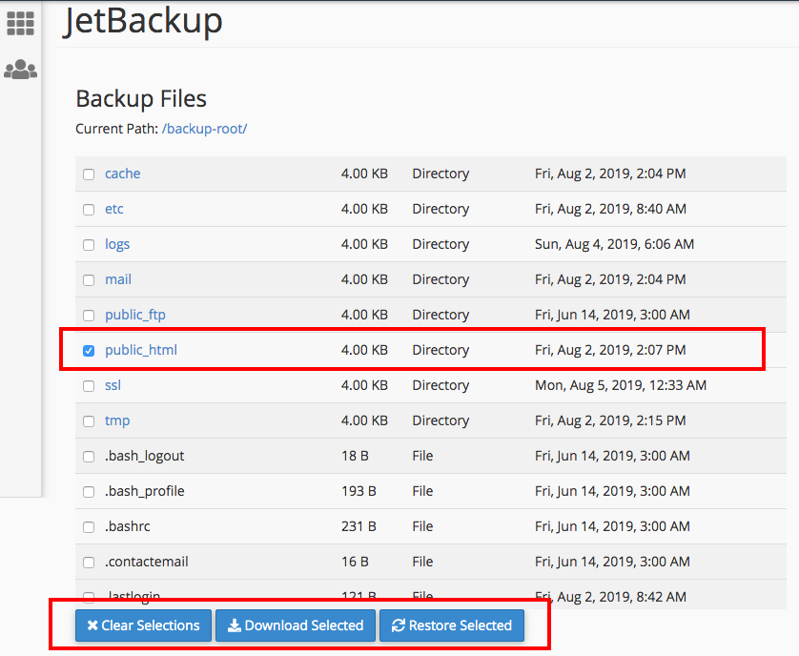The width and height of the screenshot is (799, 656).
Task: Open the public_html directory link
Action: (x=141, y=350)
